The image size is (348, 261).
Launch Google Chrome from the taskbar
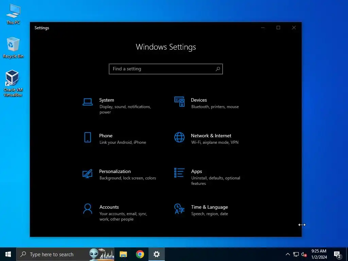click(x=140, y=254)
